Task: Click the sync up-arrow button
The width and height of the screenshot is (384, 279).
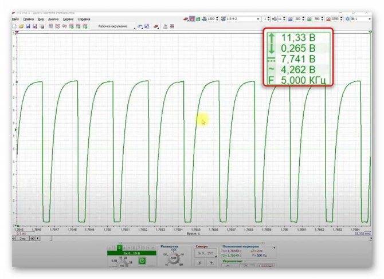Action: click(x=200, y=263)
